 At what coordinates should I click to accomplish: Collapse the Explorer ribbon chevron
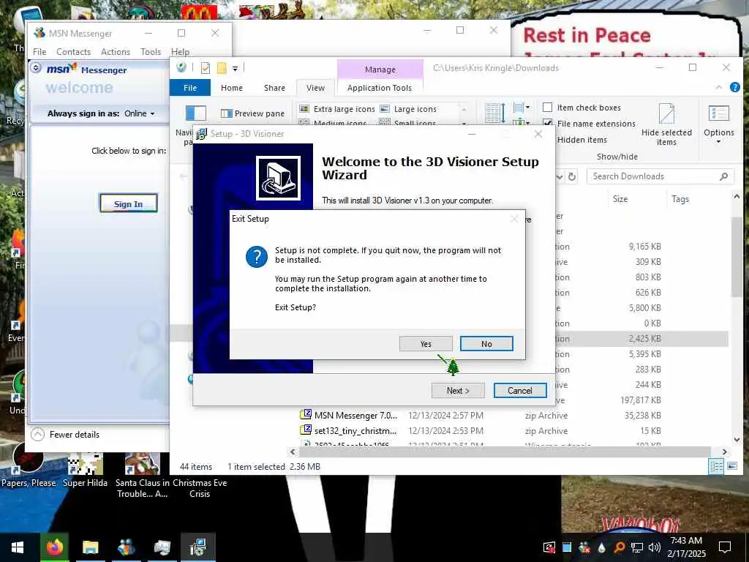click(718, 87)
